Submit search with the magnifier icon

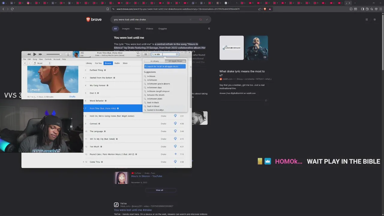[200, 19]
